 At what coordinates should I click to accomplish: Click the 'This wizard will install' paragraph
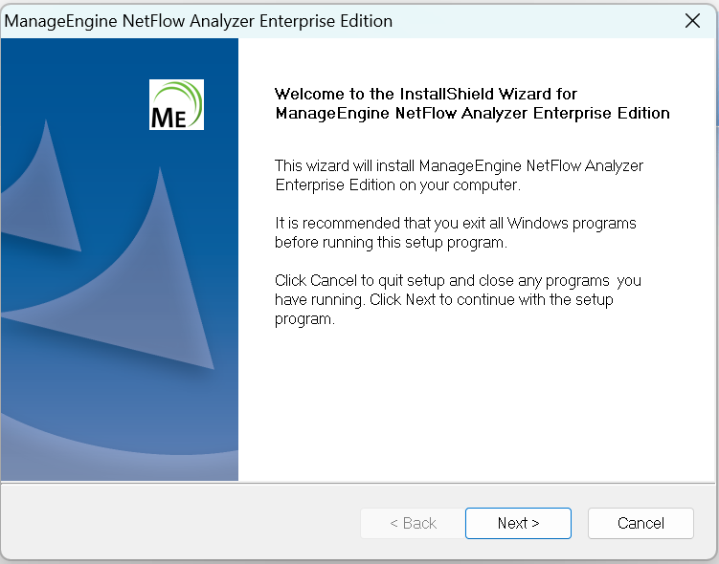459,175
